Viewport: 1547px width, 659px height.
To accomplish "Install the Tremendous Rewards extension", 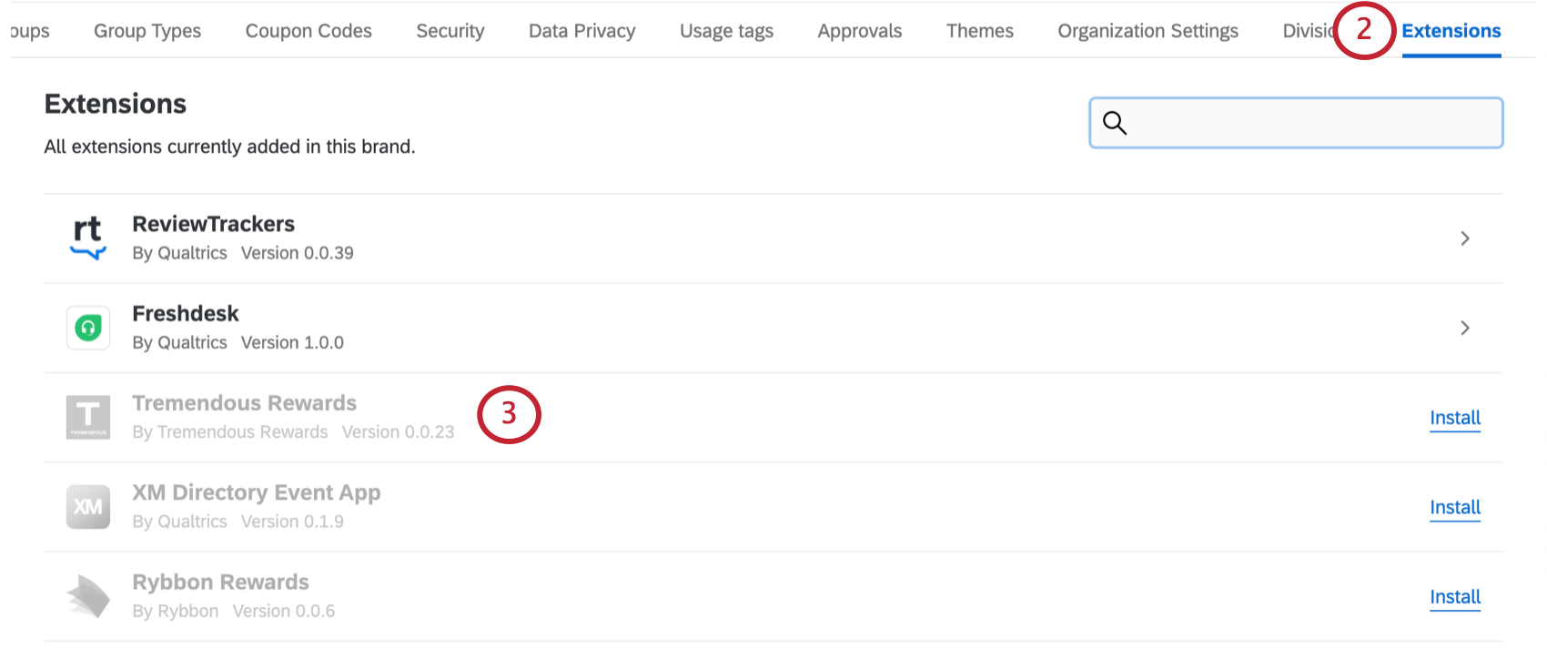I will coord(1455,418).
